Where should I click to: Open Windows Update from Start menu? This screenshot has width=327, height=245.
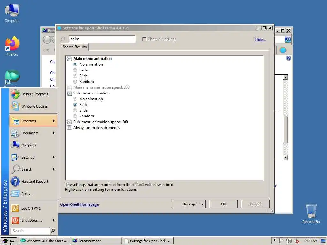click(33, 106)
